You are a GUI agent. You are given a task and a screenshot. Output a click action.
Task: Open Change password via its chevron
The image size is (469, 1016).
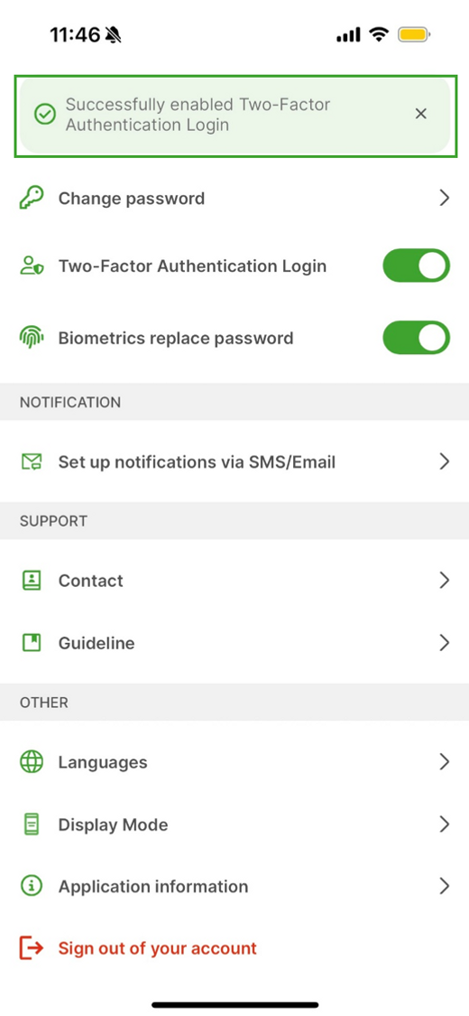(x=444, y=199)
